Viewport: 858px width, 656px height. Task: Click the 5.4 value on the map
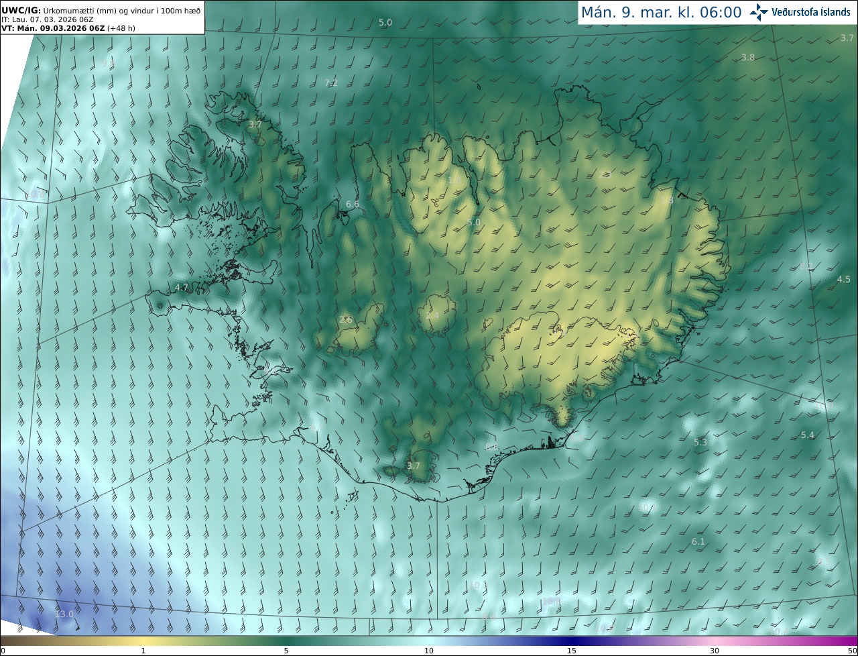tap(808, 435)
